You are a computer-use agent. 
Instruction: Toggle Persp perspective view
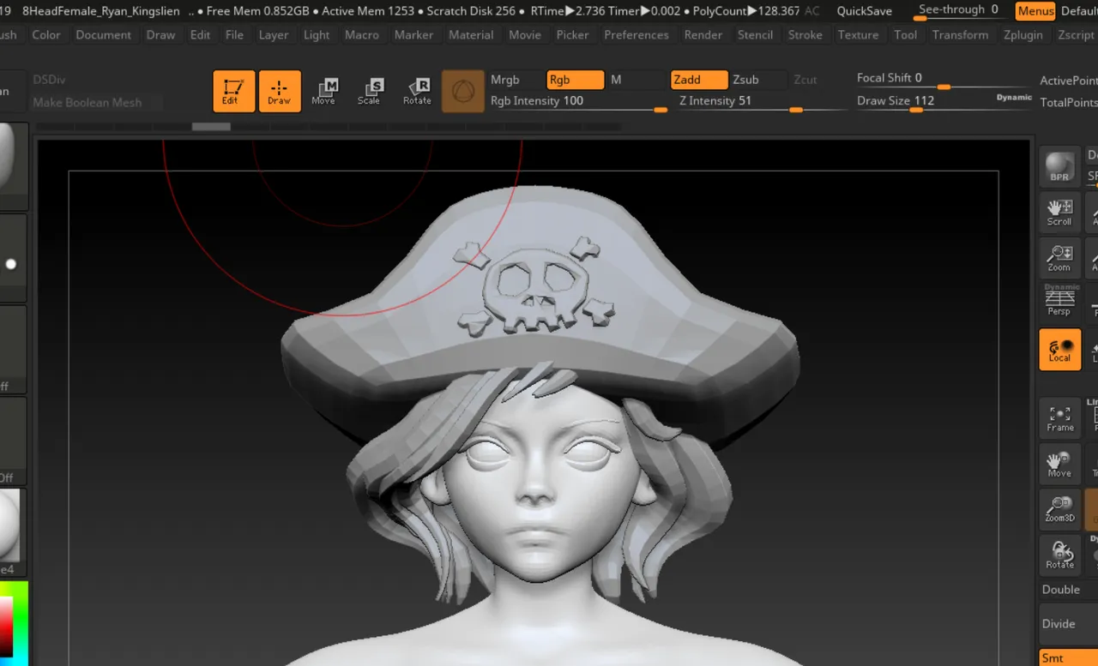tap(1060, 302)
